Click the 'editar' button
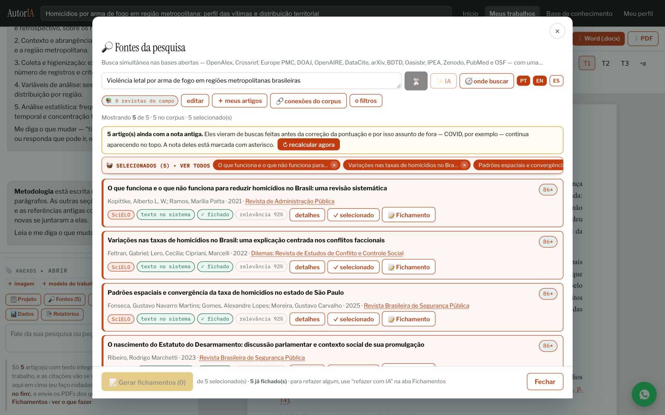Screen dimensions: 665x415 coord(195,101)
